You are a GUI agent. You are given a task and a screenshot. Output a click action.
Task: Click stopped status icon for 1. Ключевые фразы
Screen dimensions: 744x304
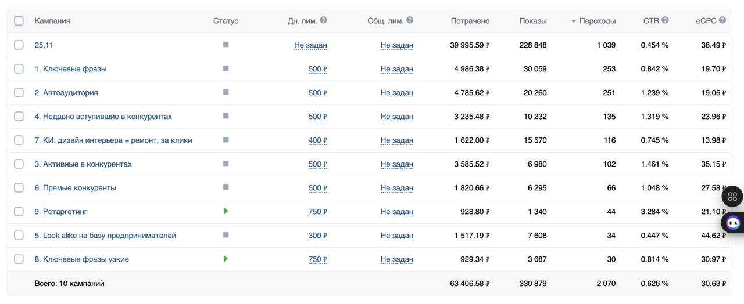pos(226,68)
